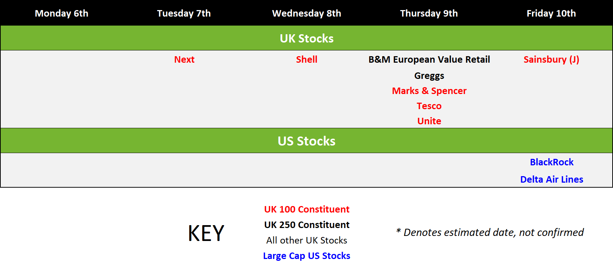Click the Wednesday 8th header
This screenshot has width=613, height=277.
point(307,13)
